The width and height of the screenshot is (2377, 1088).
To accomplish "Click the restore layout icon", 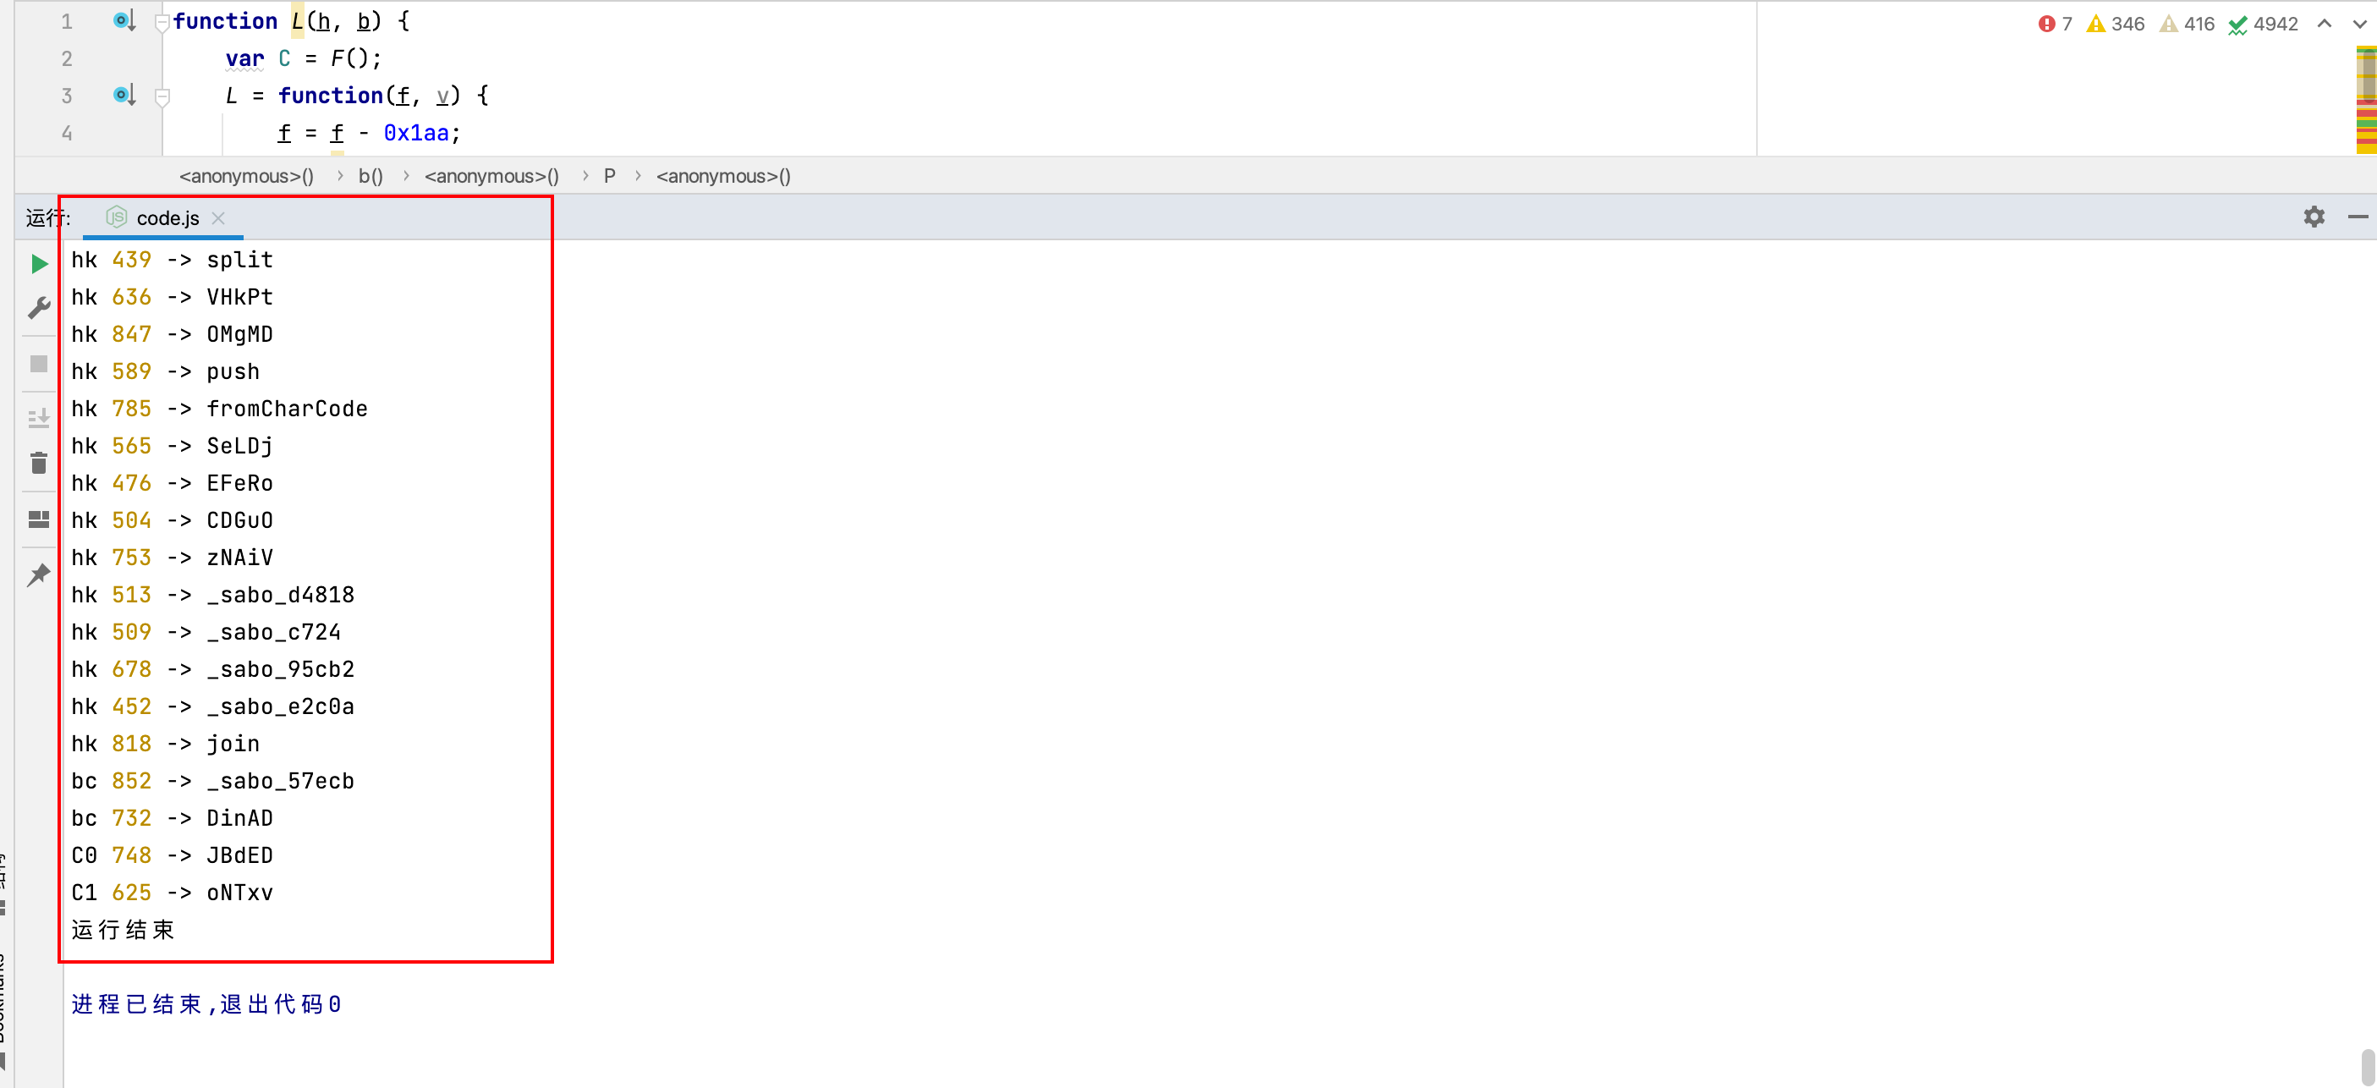I will [39, 519].
